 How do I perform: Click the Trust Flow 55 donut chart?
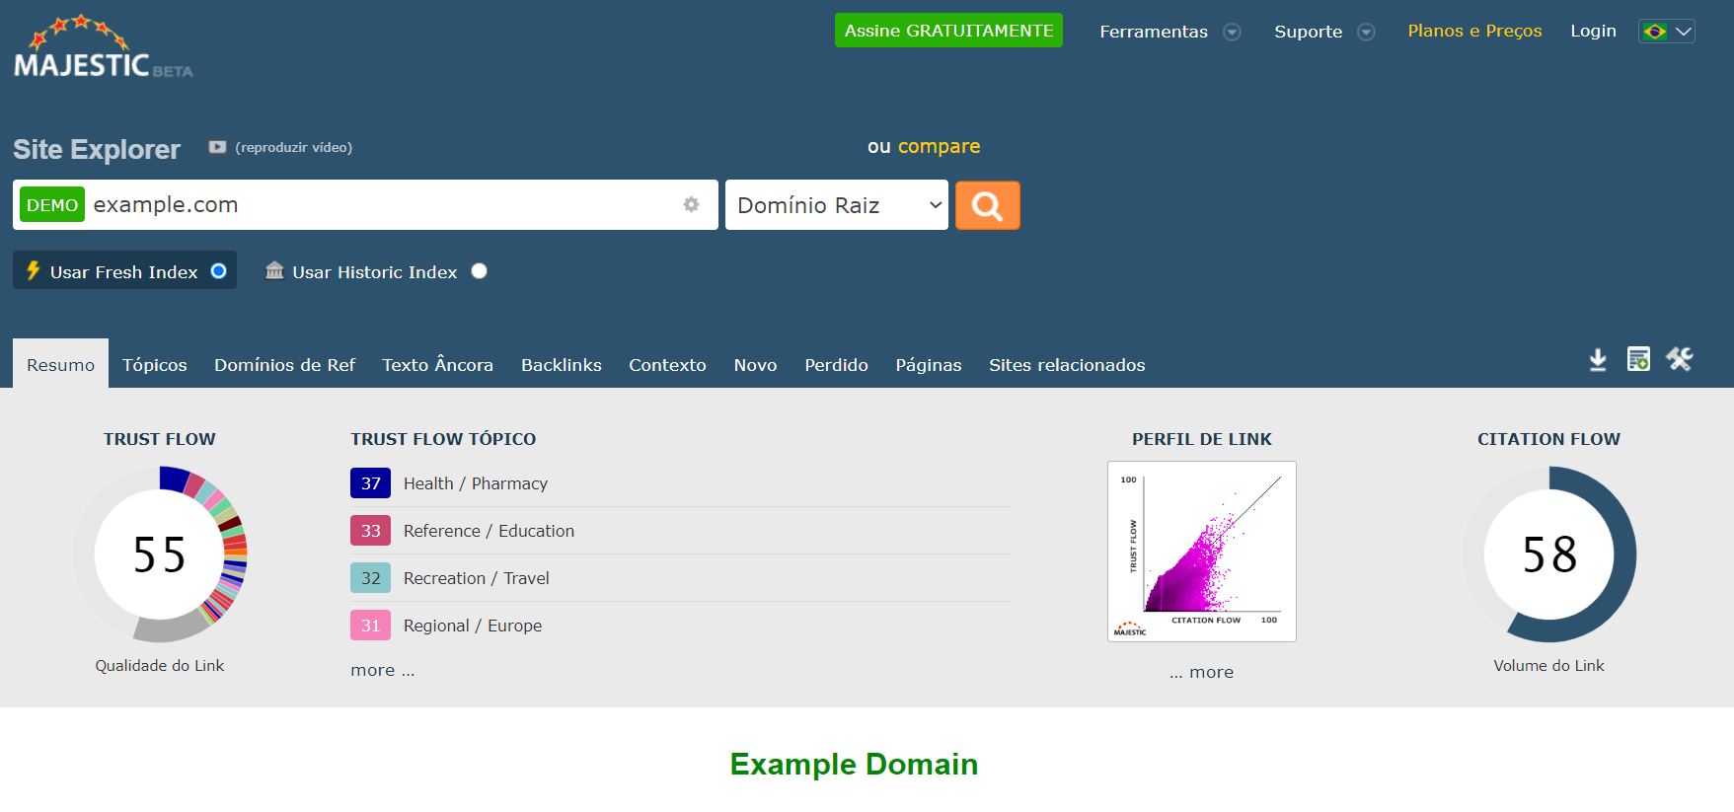(x=159, y=554)
